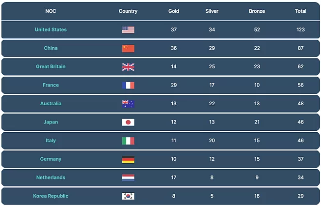The height and width of the screenshot is (207, 321).
Task: Open the Korea Republic link
Action: [x=51, y=196]
